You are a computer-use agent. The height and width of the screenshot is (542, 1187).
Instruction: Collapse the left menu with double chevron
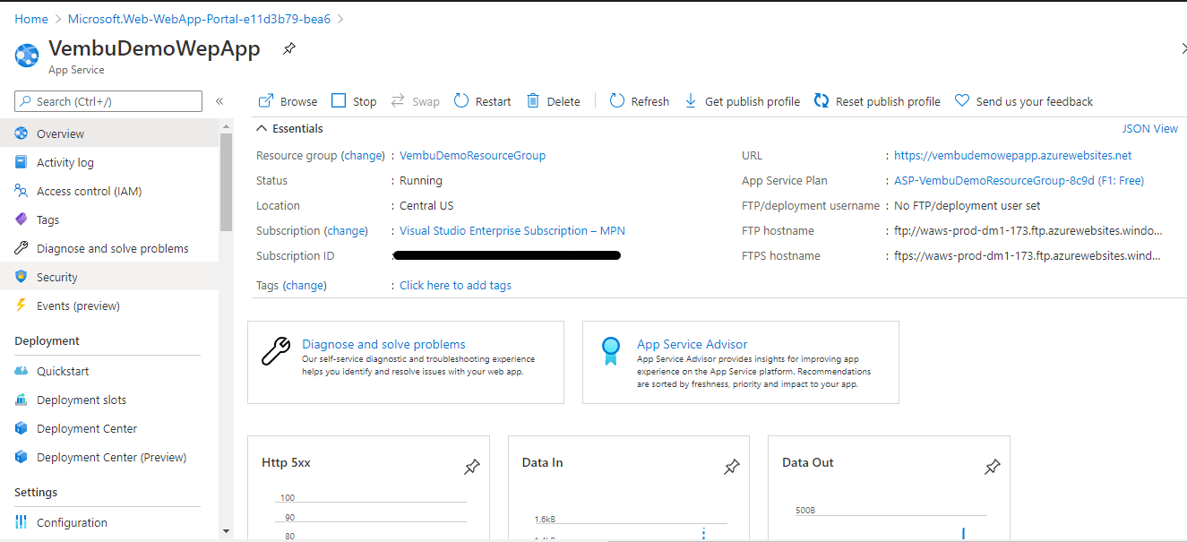219,101
